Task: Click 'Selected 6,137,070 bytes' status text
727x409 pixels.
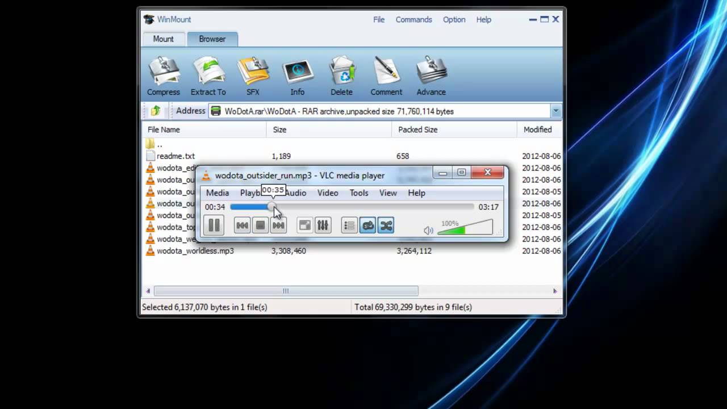Action: 204,307
